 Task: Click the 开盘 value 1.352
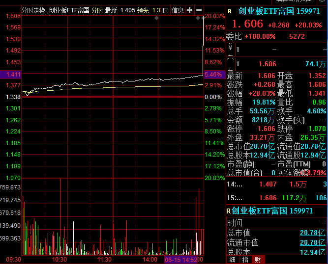point(317,76)
